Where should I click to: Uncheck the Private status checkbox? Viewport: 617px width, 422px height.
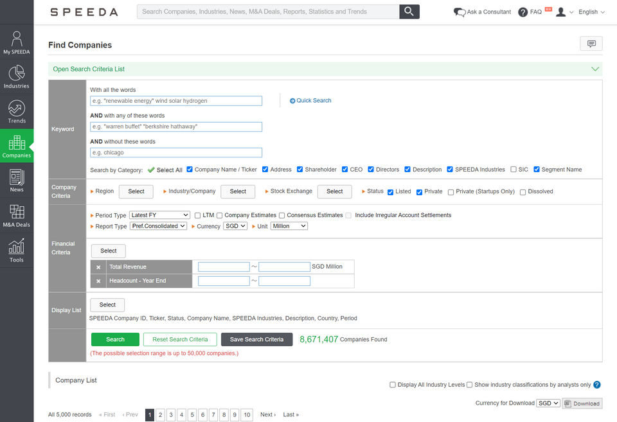point(420,192)
